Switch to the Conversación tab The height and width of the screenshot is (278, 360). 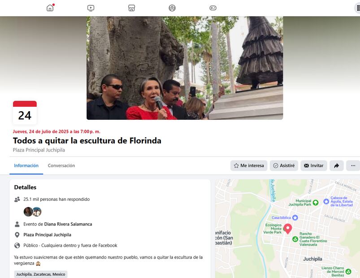point(61,165)
